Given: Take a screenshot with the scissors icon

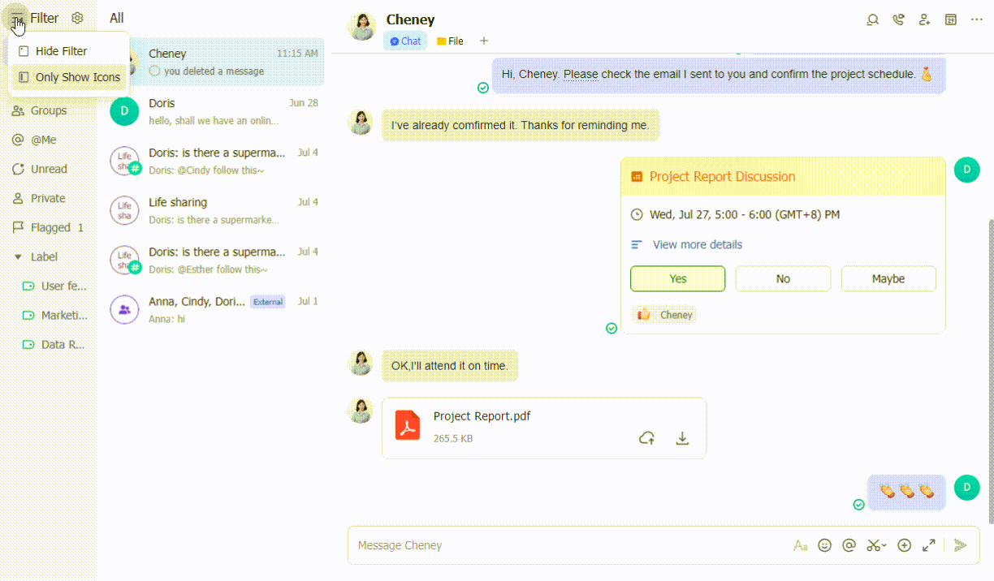Looking at the screenshot, I should pyautogui.click(x=872, y=544).
